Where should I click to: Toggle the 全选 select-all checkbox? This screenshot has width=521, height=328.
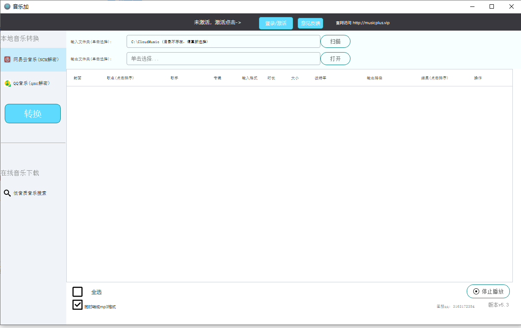78,292
